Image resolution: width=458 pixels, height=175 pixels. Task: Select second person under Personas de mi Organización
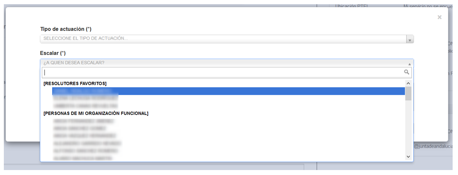pos(228,128)
